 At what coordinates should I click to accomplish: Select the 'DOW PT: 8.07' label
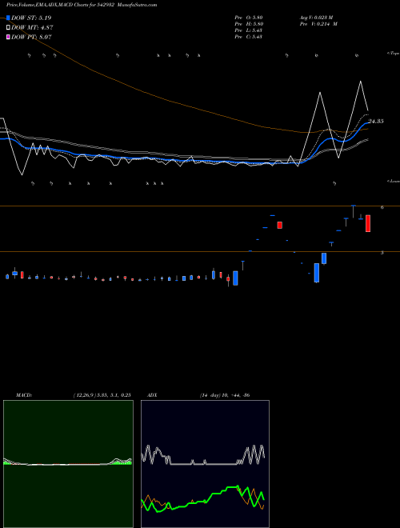click(31, 37)
